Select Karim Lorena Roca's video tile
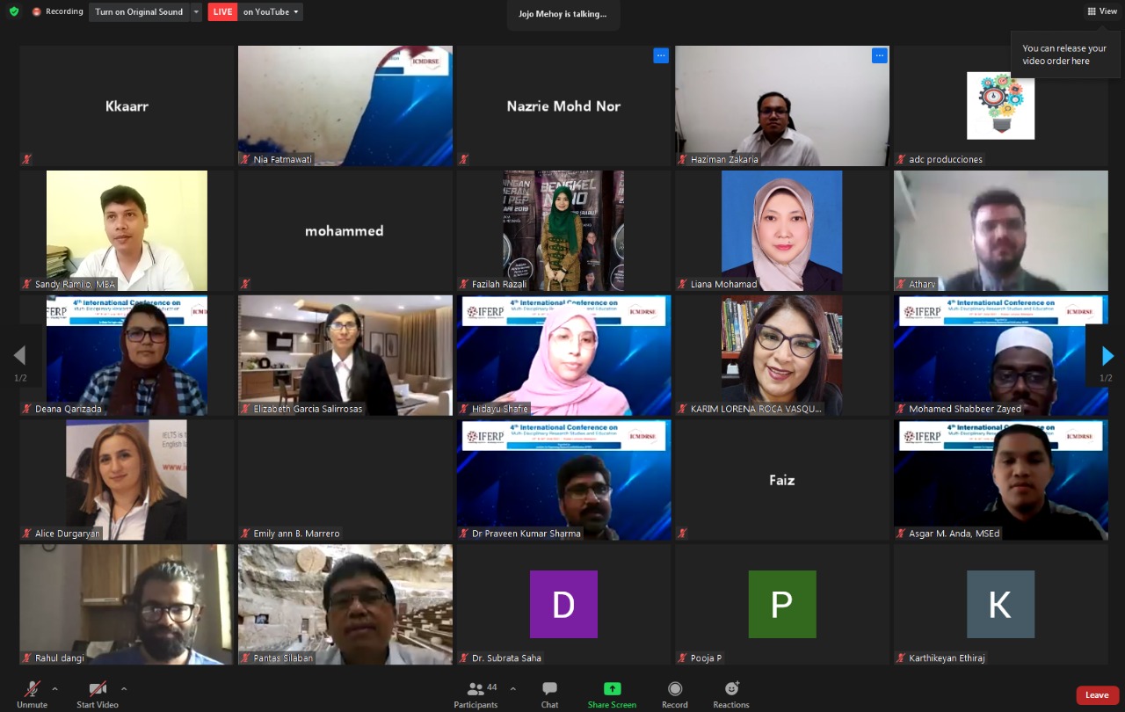The width and height of the screenshot is (1125, 712). 782,355
